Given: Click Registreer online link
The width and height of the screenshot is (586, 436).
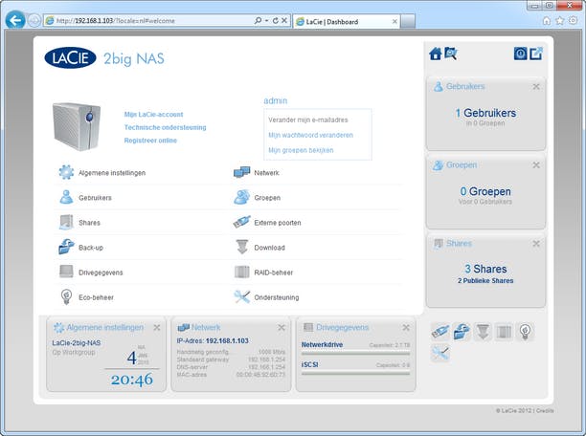Looking at the screenshot, I should point(150,141).
